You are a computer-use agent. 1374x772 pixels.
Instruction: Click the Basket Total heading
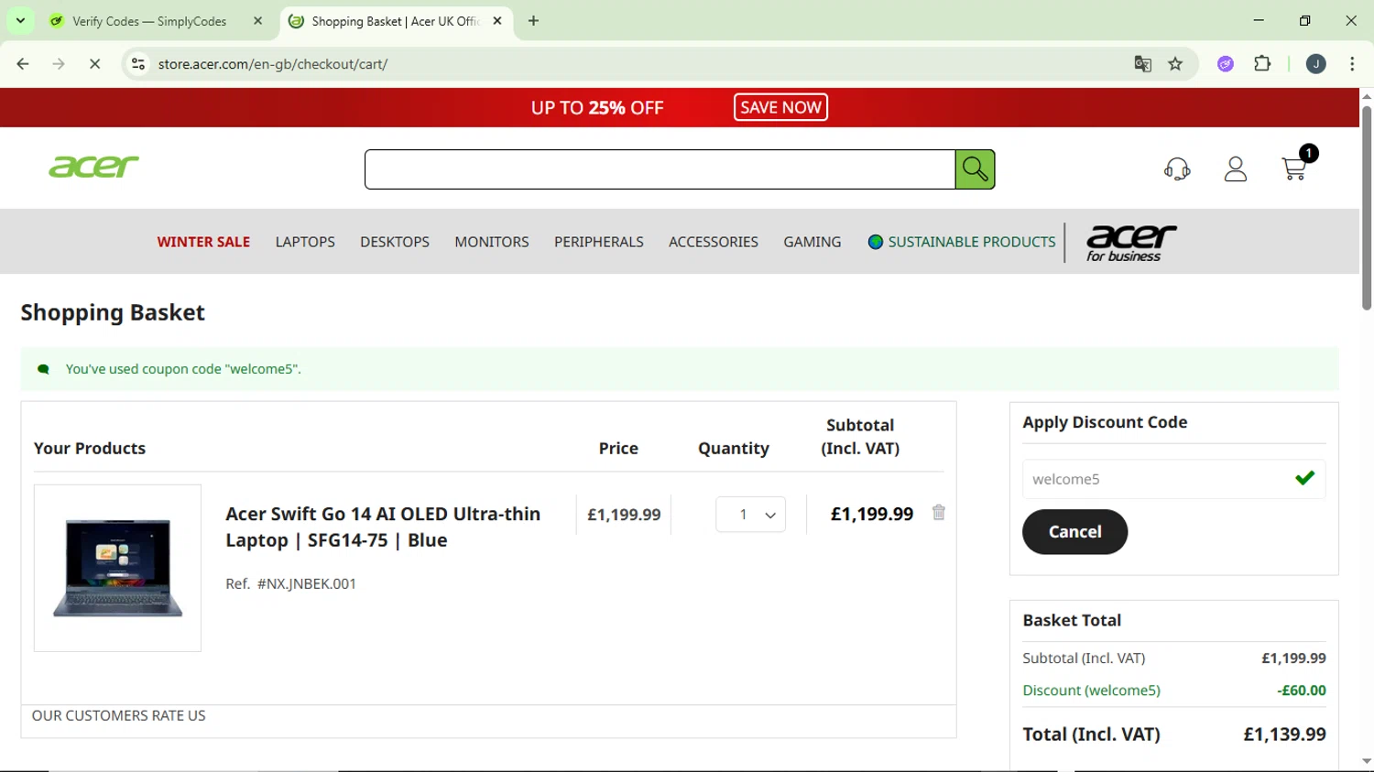pyautogui.click(x=1072, y=620)
